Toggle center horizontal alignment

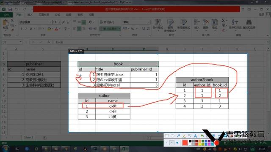79,29
